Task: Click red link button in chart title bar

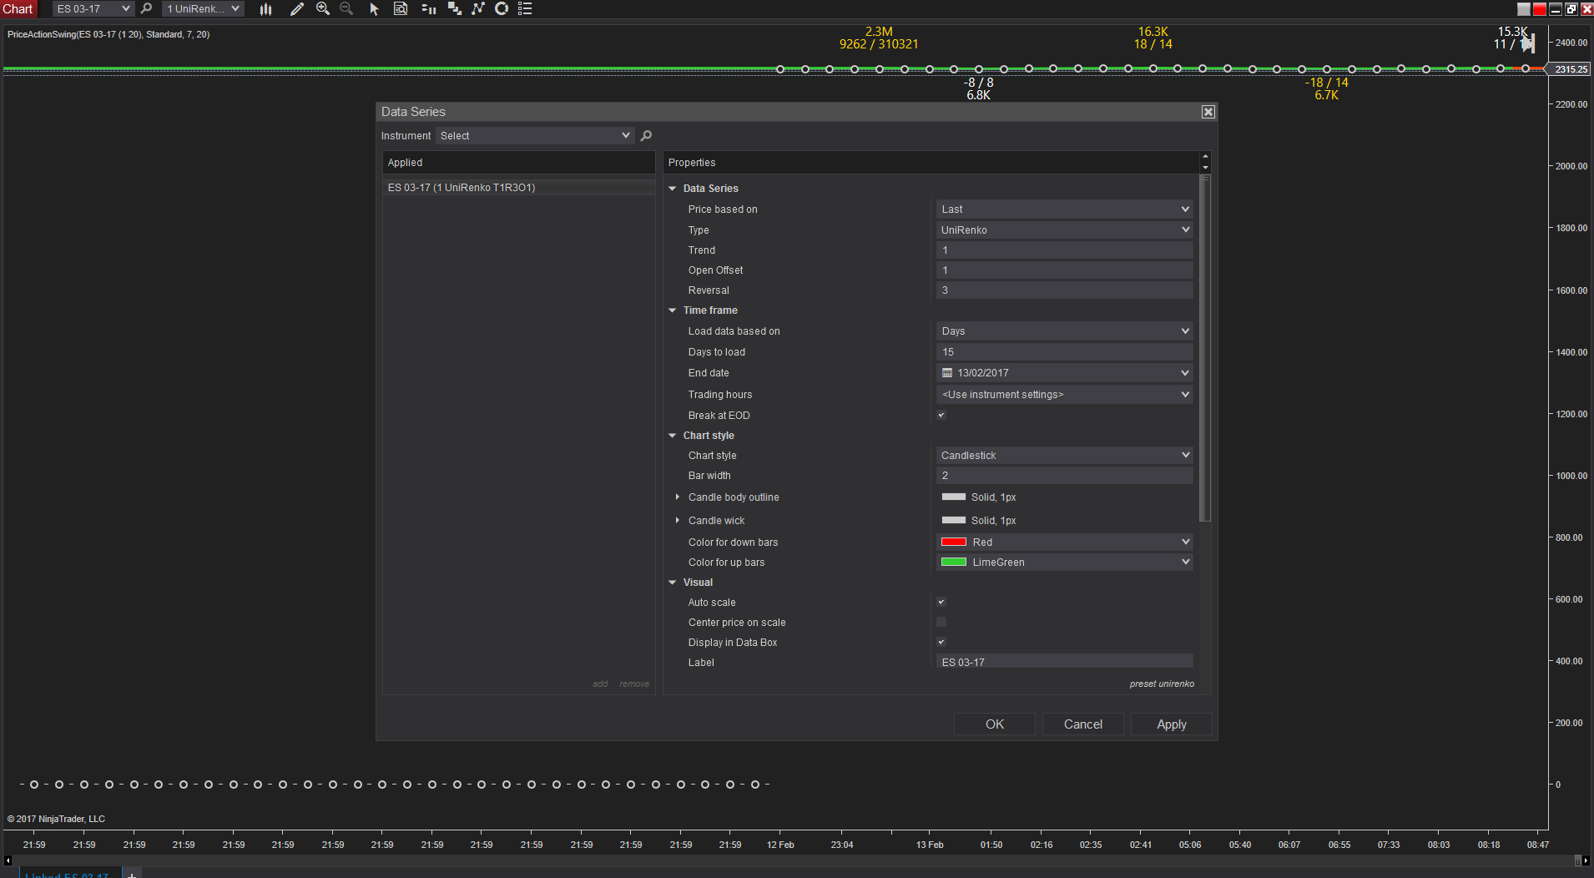Action: (1540, 8)
